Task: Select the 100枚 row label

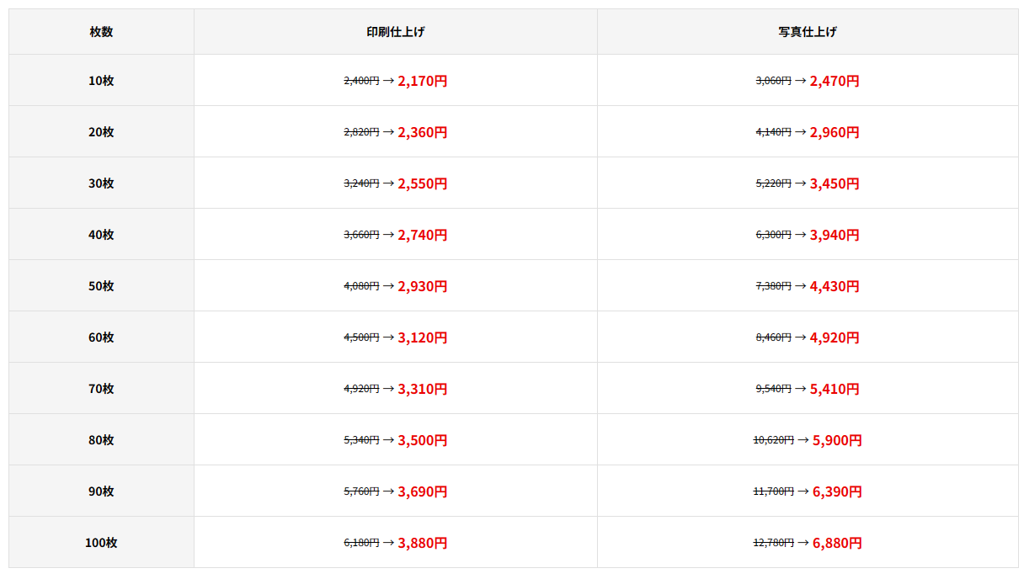Action: click(x=101, y=543)
